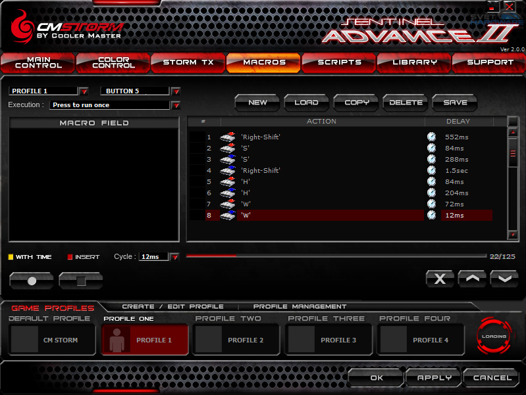Viewport: 526px width, 395px height.
Task: Toggle the With Time option
Action: click(x=11, y=257)
